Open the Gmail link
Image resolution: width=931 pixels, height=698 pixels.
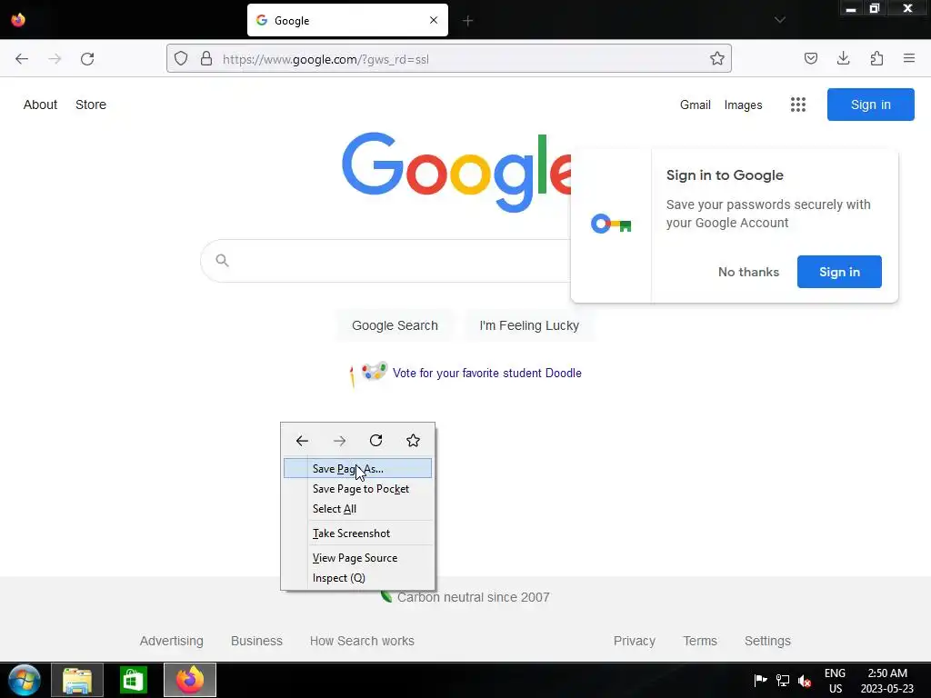696,105
